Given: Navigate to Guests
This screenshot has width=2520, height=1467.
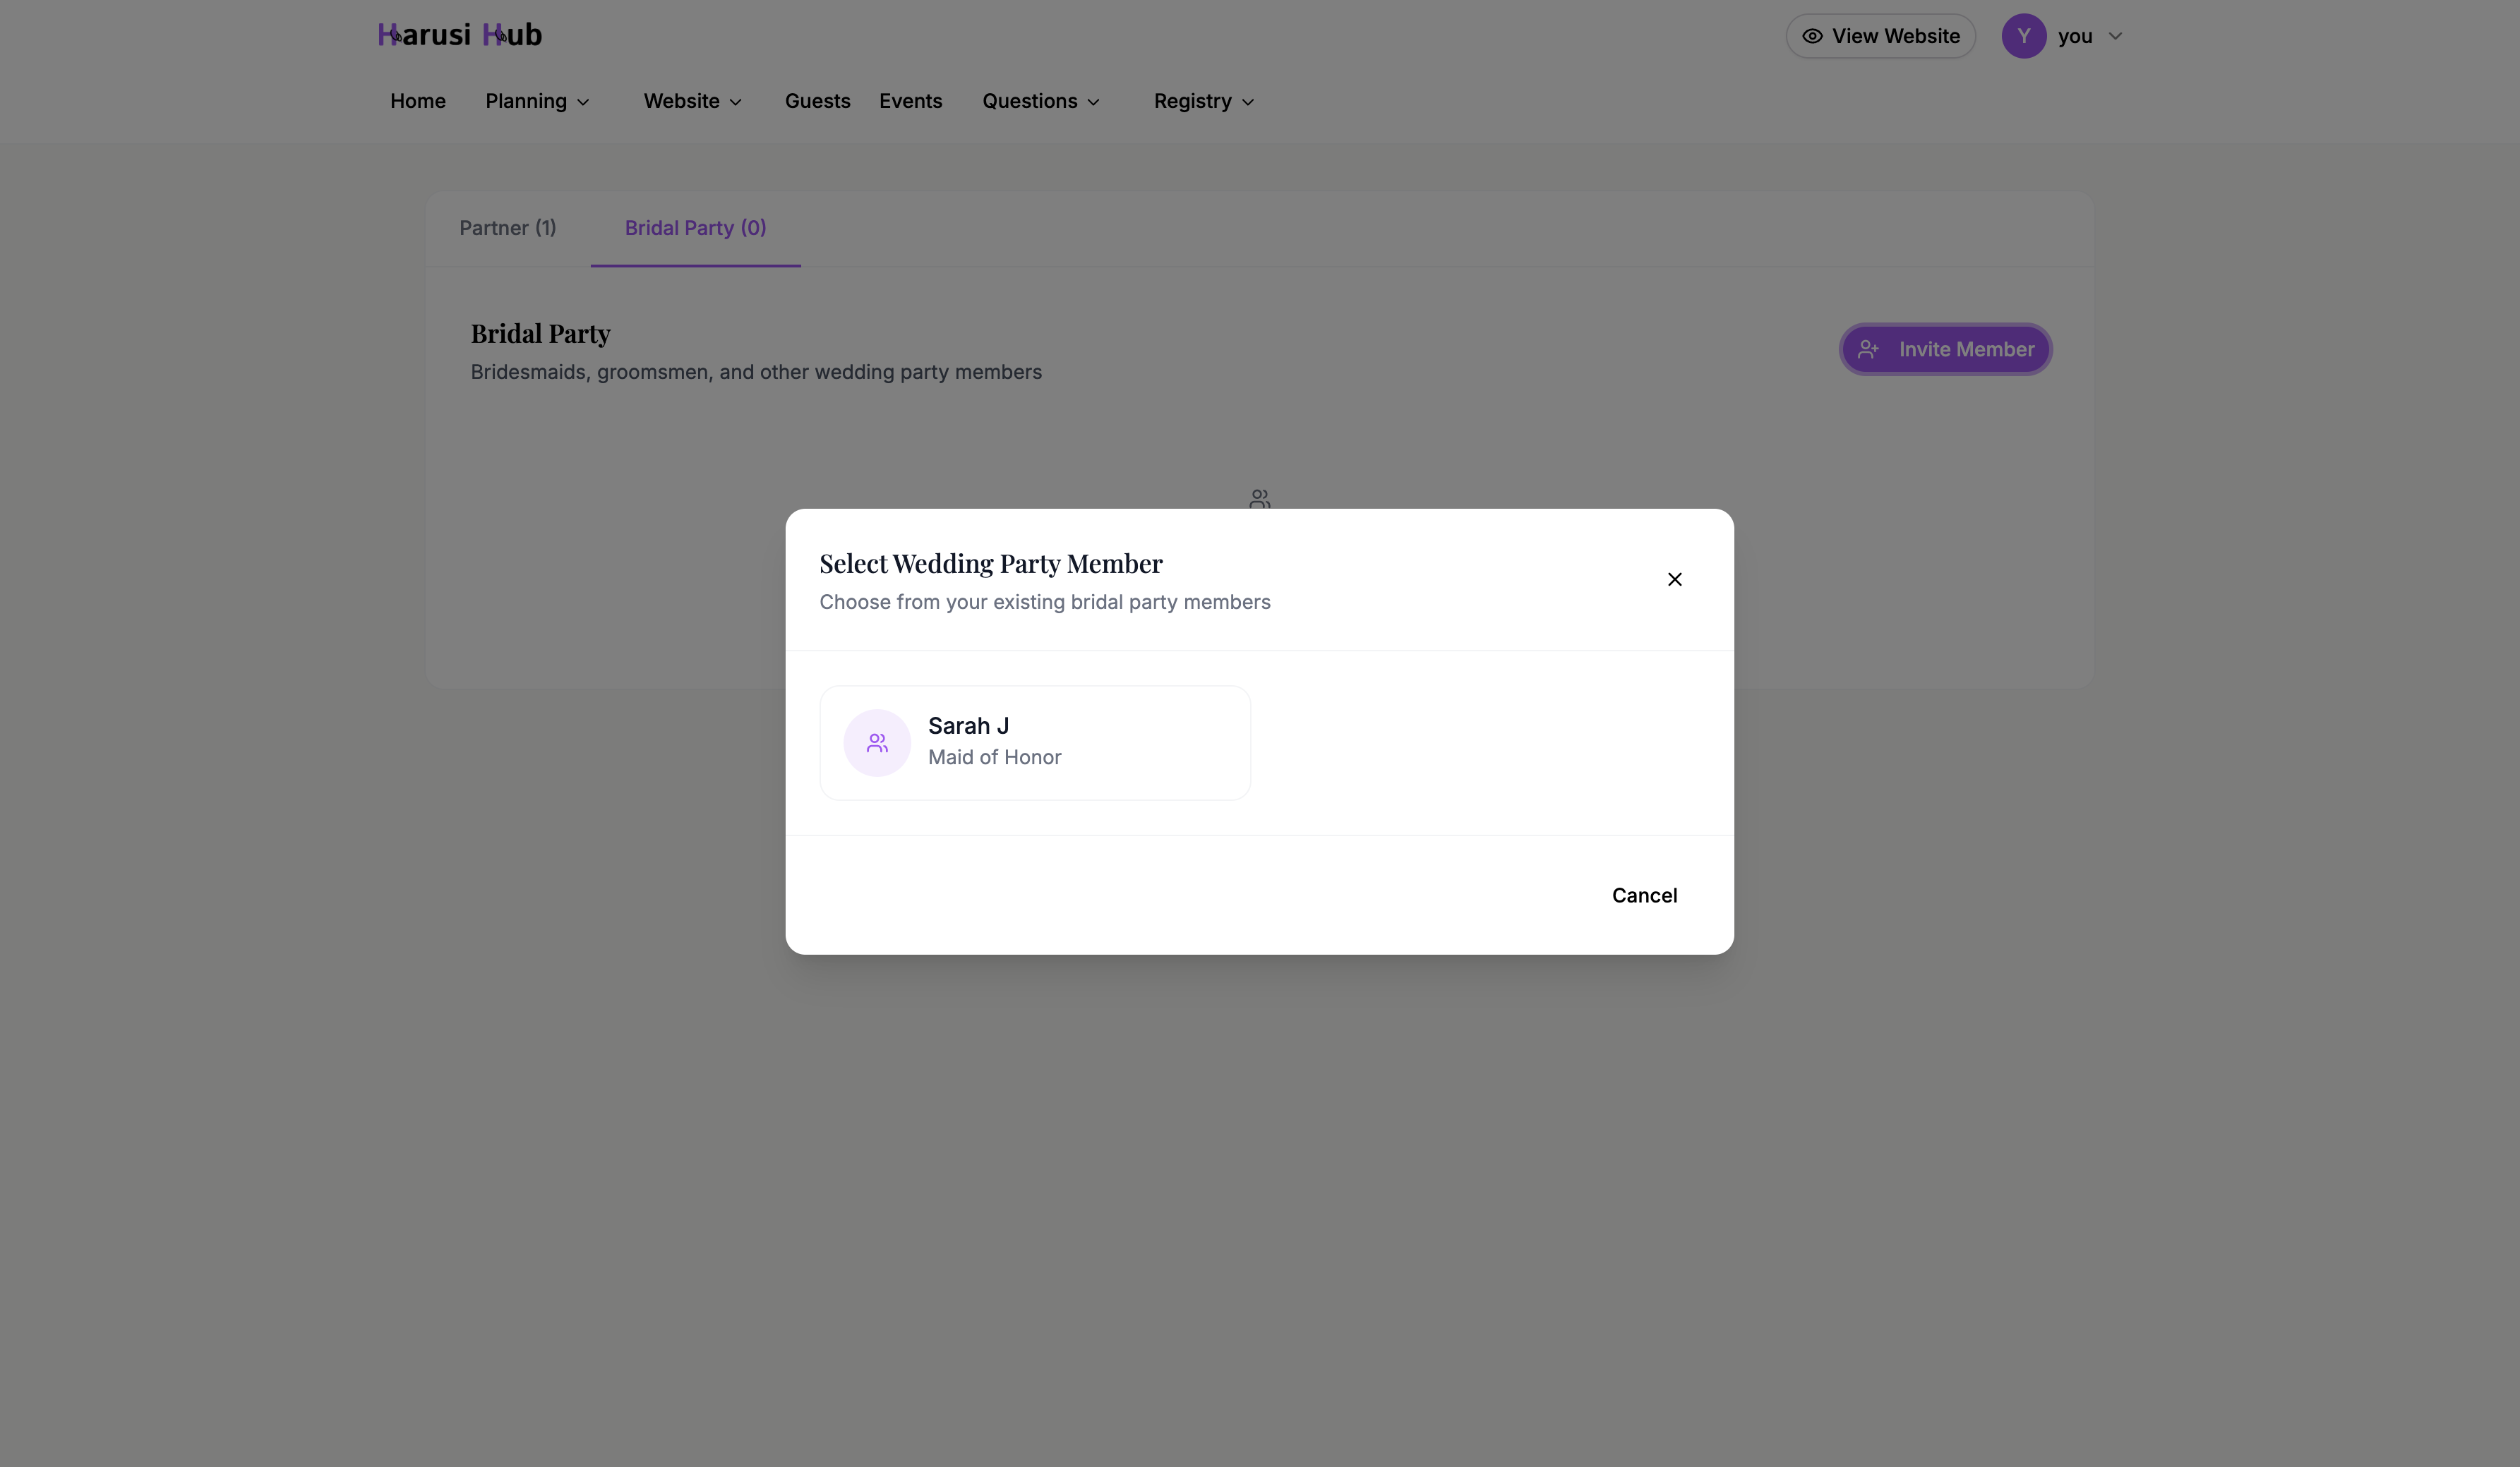Looking at the screenshot, I should 817,101.
